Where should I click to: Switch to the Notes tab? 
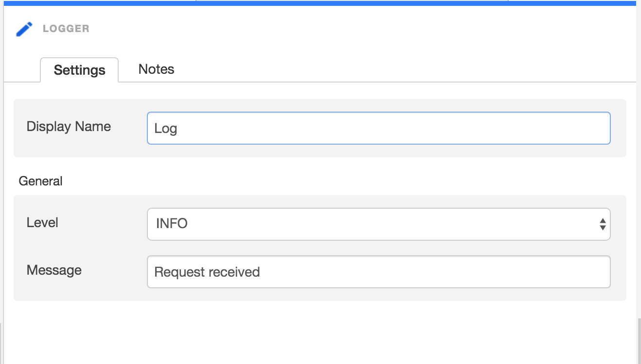coord(156,69)
